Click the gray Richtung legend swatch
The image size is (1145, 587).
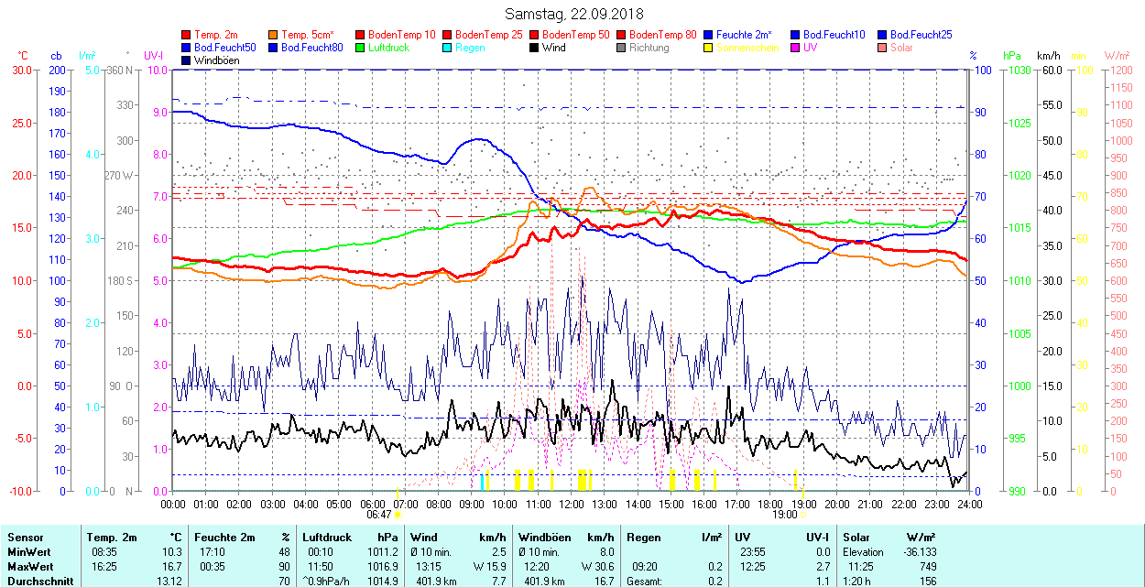click(622, 48)
